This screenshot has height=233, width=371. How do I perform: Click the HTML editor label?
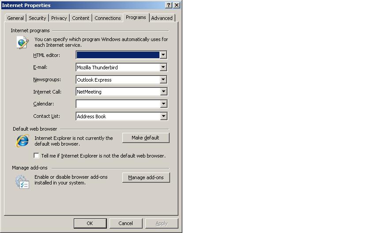pos(47,55)
